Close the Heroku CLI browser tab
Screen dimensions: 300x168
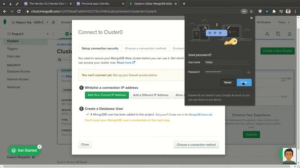point(71,4)
